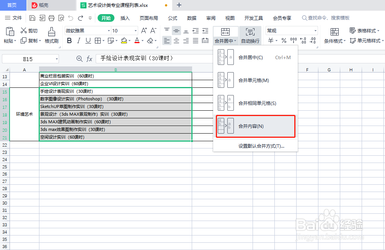Apply percent style with the % icon

coord(285,40)
